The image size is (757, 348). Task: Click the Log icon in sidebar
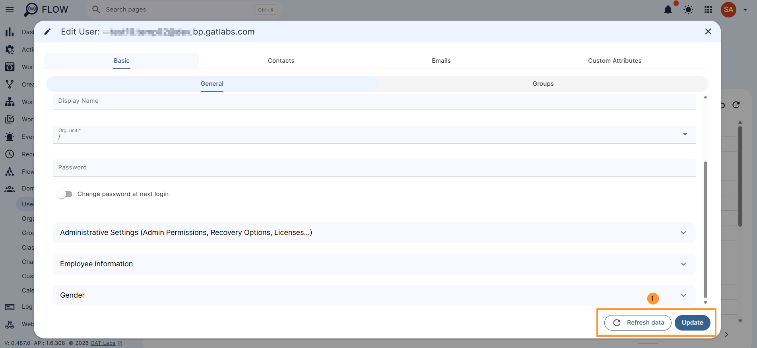pyautogui.click(x=10, y=307)
